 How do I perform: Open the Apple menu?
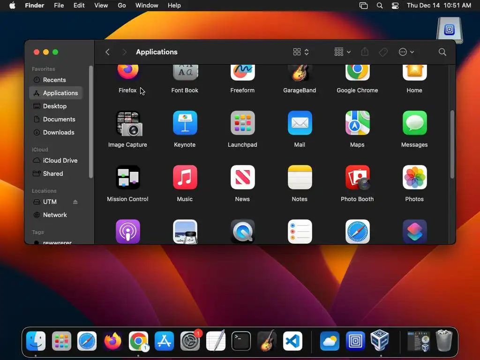click(12, 6)
